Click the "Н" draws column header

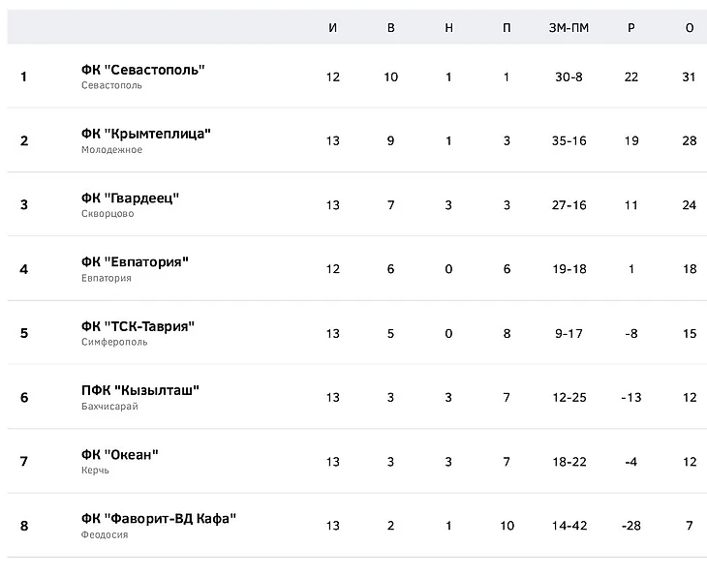(448, 28)
